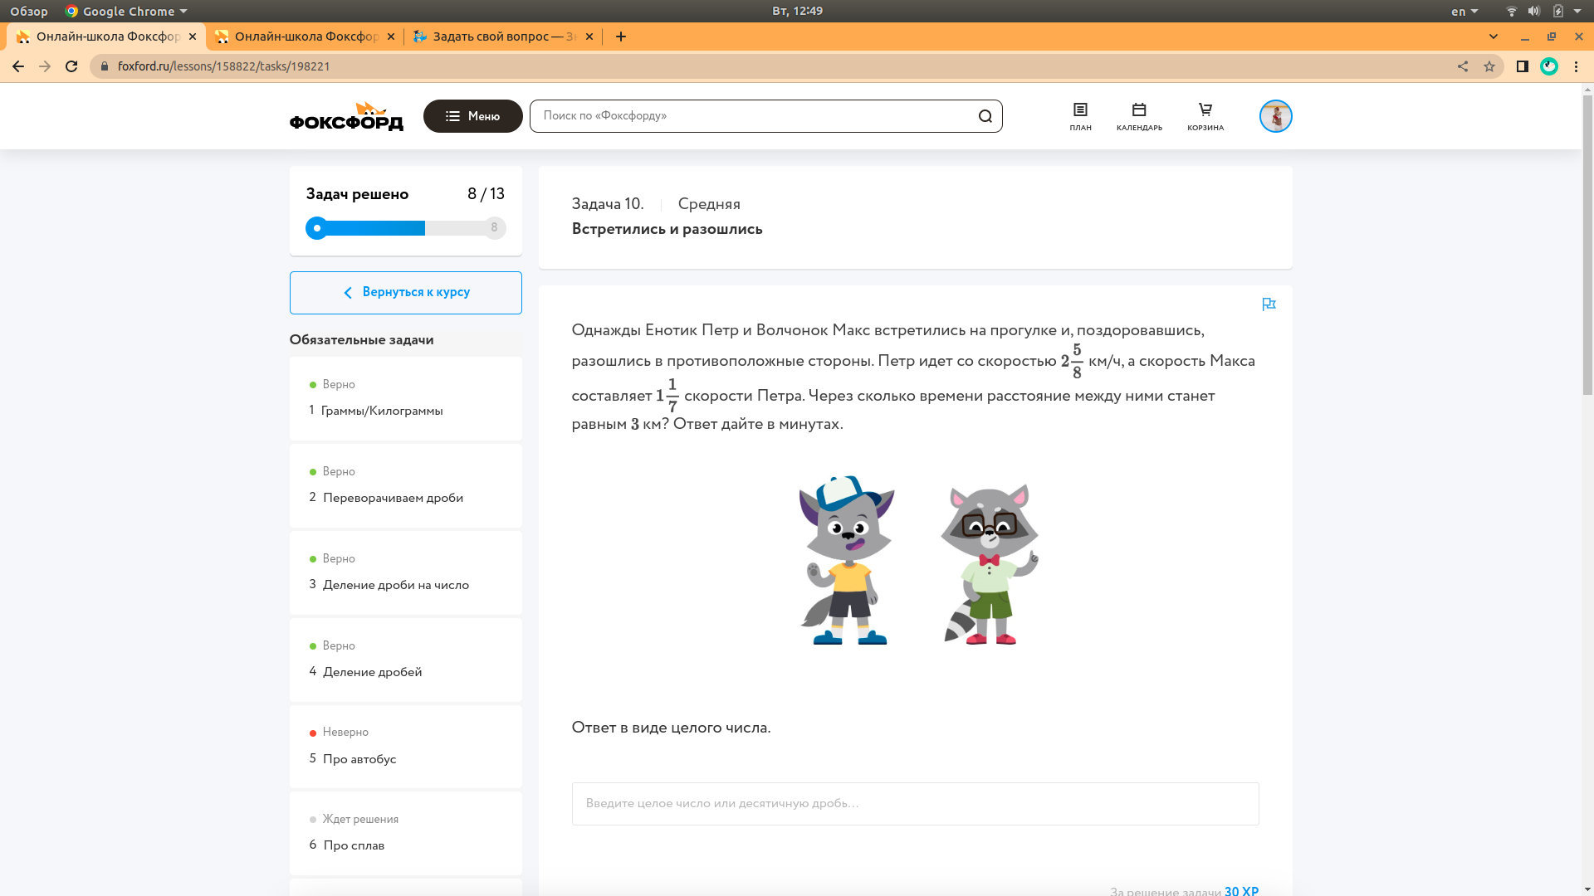Open the user profile avatar
The width and height of the screenshot is (1594, 896).
click(1276, 116)
